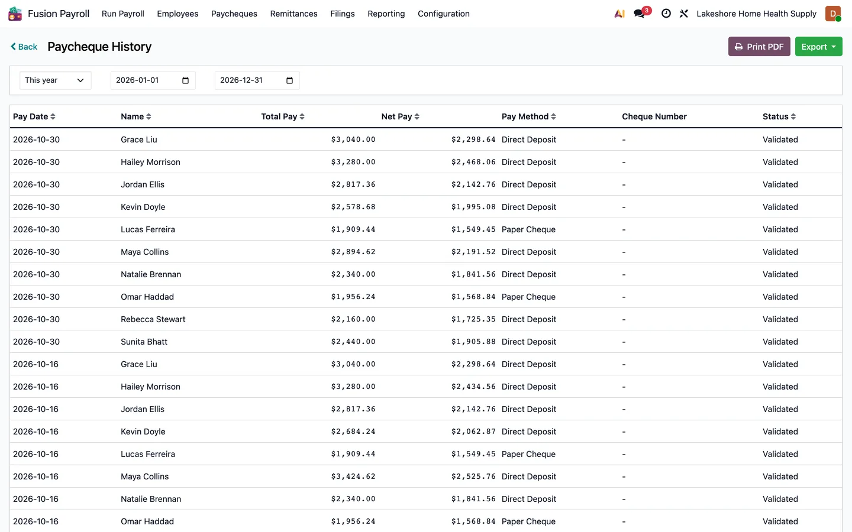Click total pay $2,578.68 cell

click(x=353, y=207)
